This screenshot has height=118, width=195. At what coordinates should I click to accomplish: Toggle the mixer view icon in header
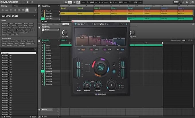(x=32, y=2)
